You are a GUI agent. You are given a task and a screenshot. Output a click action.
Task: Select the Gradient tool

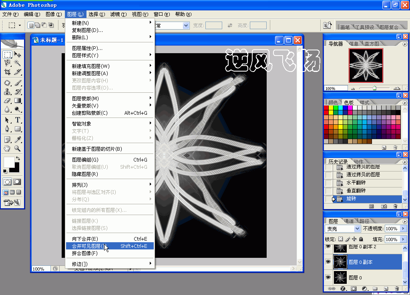pyautogui.click(x=18, y=100)
